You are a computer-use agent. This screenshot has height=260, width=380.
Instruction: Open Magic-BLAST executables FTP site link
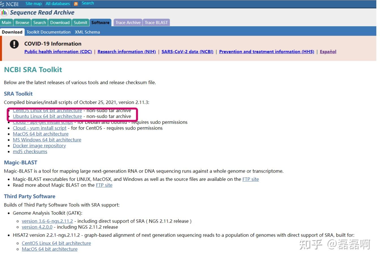(x=251, y=179)
